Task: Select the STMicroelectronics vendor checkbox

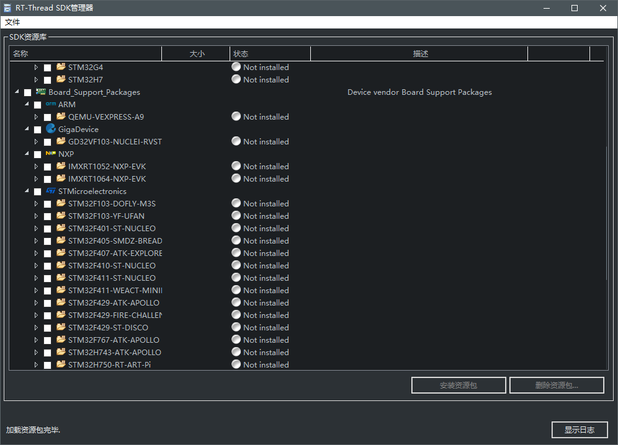Action: click(37, 192)
